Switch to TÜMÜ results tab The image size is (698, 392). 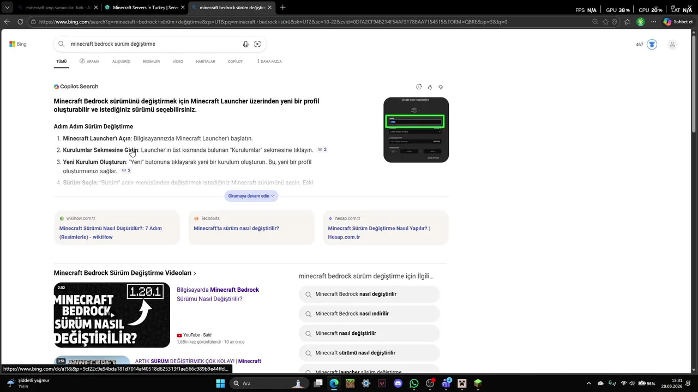62,62
